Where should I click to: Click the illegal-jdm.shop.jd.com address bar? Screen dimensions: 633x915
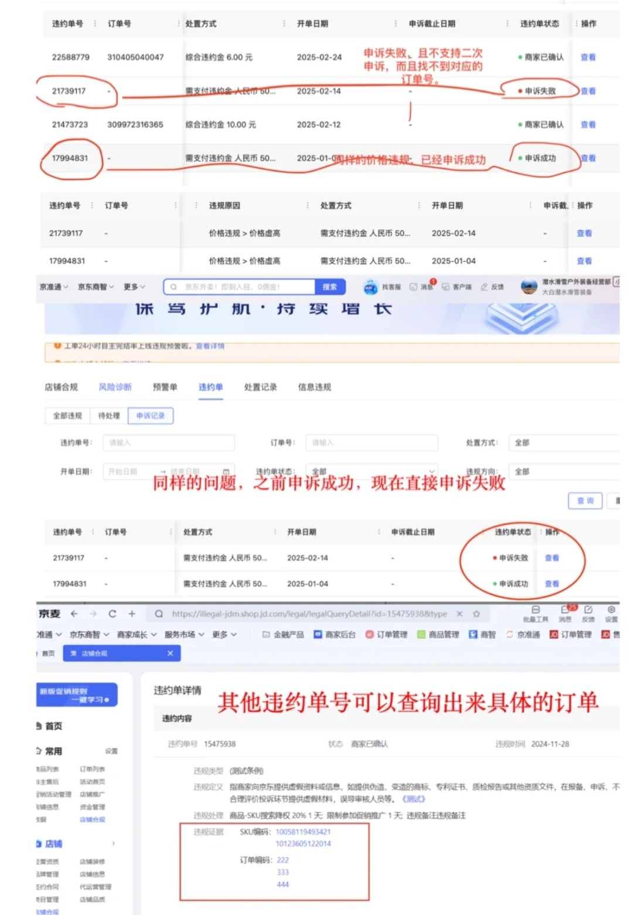click(x=309, y=614)
